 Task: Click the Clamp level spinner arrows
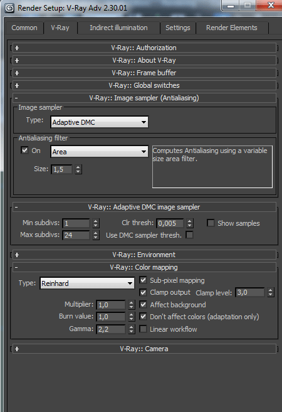[271, 292]
